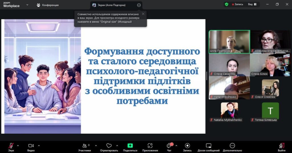The height and width of the screenshot is (153, 292).
Task: Toggle recording with the Запись toolbar button
Action: pyautogui.click(x=187, y=146)
